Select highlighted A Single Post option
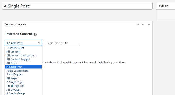This screenshot has height=95, width=175. 23,67
